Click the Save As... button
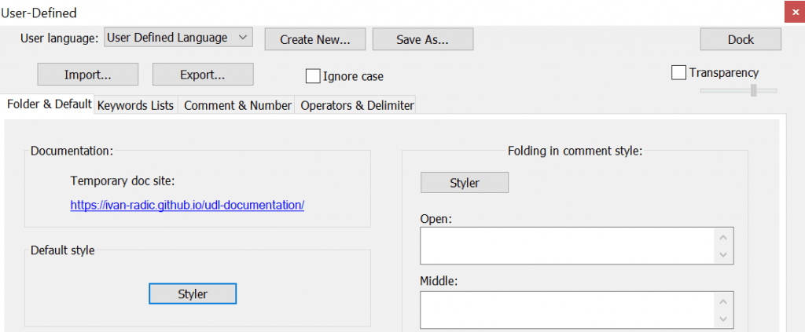This screenshot has width=805, height=332. click(422, 39)
